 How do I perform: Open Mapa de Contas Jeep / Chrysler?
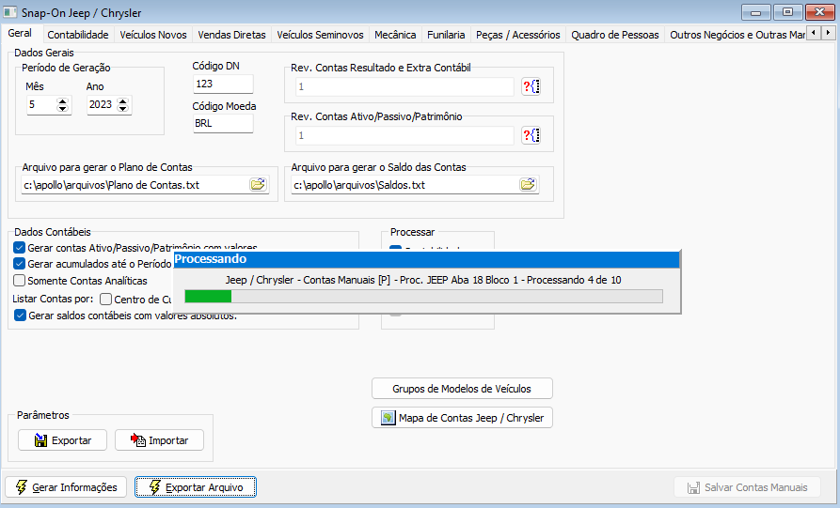pyautogui.click(x=462, y=418)
